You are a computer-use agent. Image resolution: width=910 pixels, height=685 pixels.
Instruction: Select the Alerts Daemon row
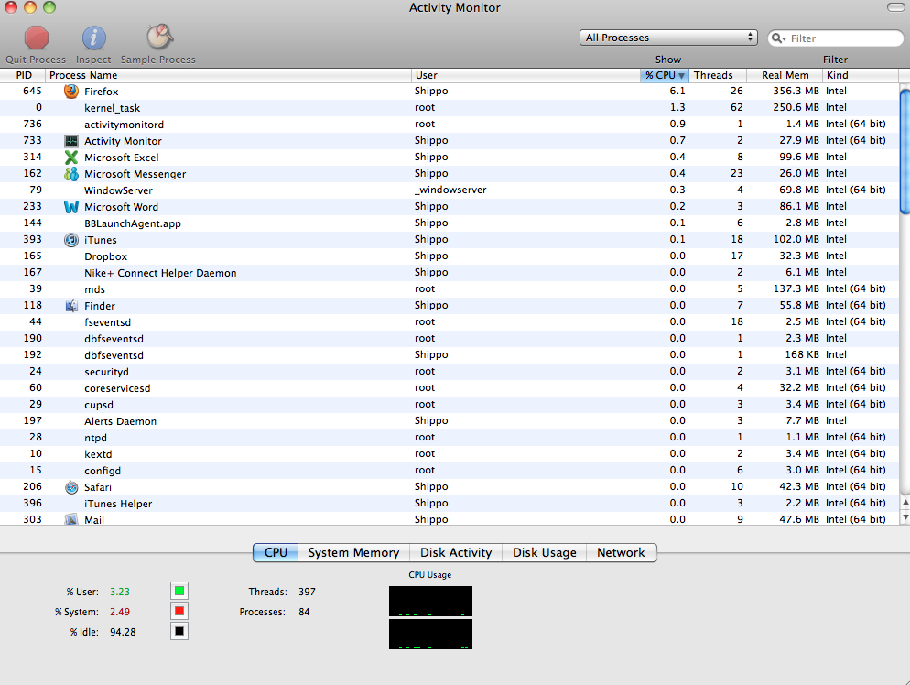450,421
